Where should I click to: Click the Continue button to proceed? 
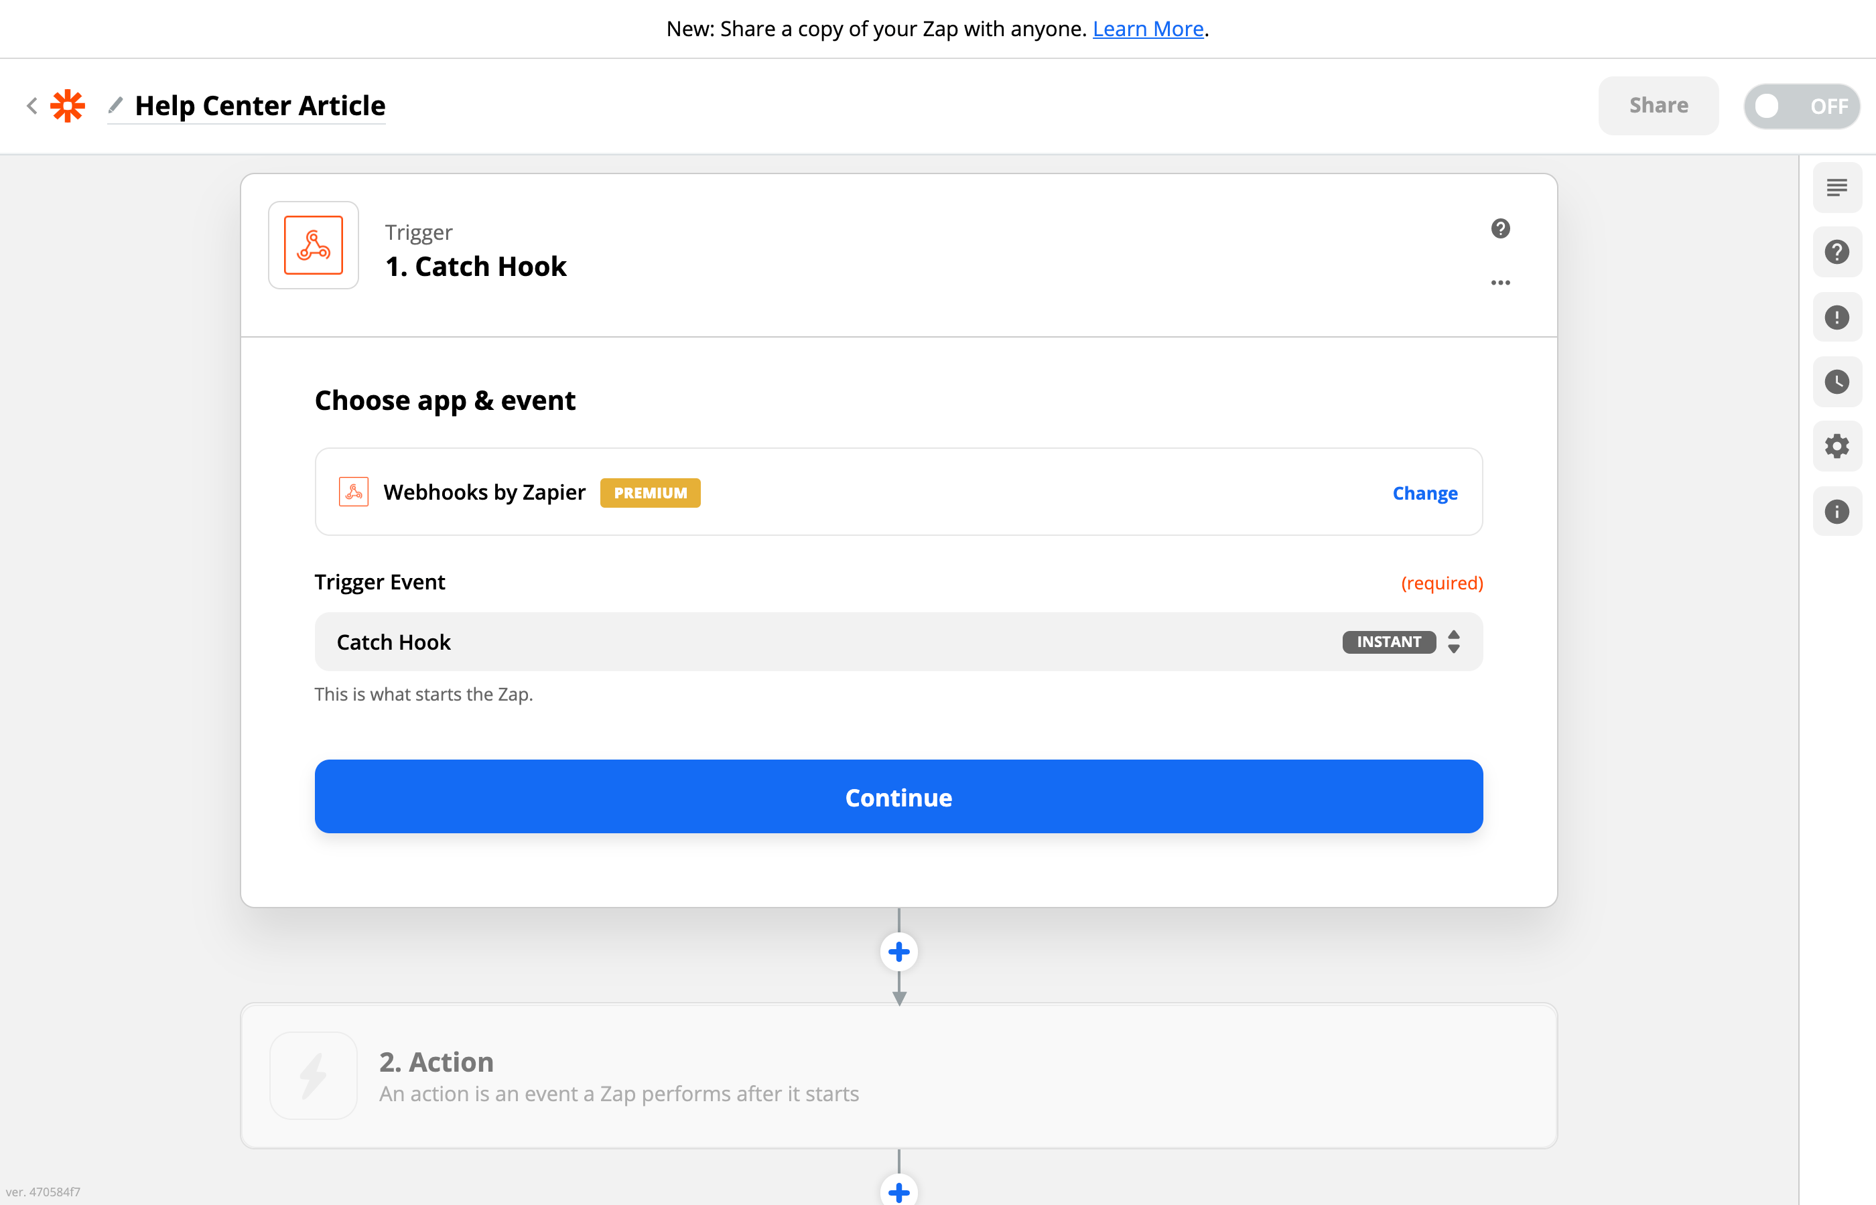(898, 796)
